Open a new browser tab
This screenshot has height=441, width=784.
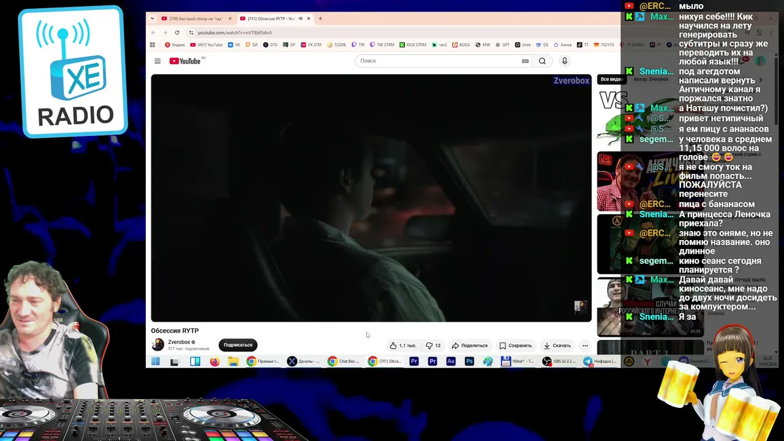click(x=320, y=18)
